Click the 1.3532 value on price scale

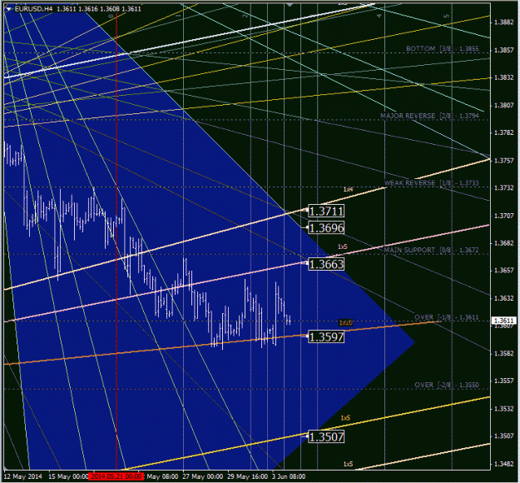pyautogui.click(x=503, y=409)
